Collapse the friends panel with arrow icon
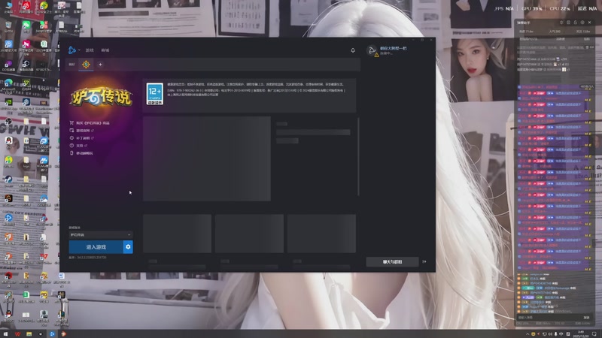The width and height of the screenshot is (602, 338). 424,261
